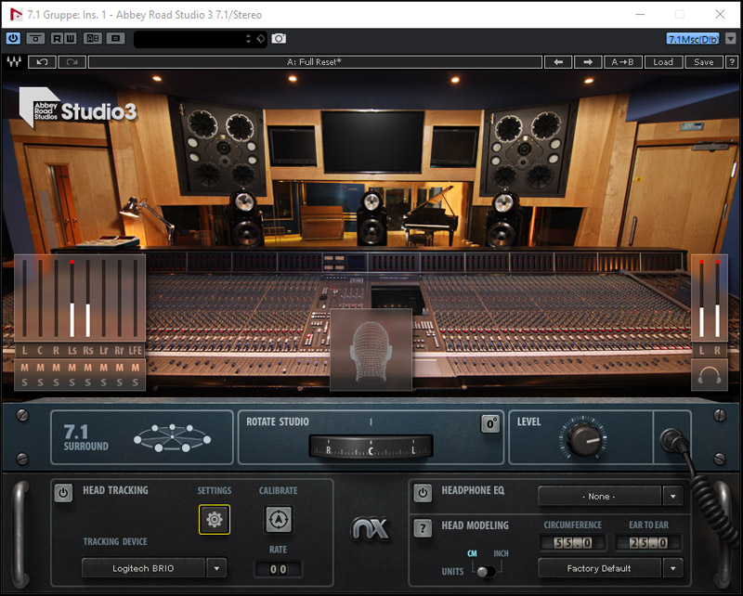Expand the Factory Default head modeling dropdown
This screenshot has width=743, height=596.
(672, 568)
